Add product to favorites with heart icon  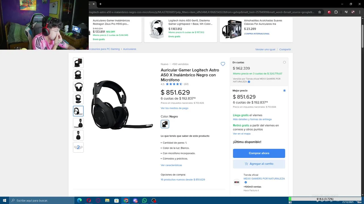(223, 64)
